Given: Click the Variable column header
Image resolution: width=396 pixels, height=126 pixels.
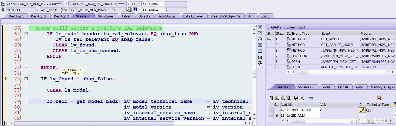Looking at the screenshot, I should pos(300,105).
